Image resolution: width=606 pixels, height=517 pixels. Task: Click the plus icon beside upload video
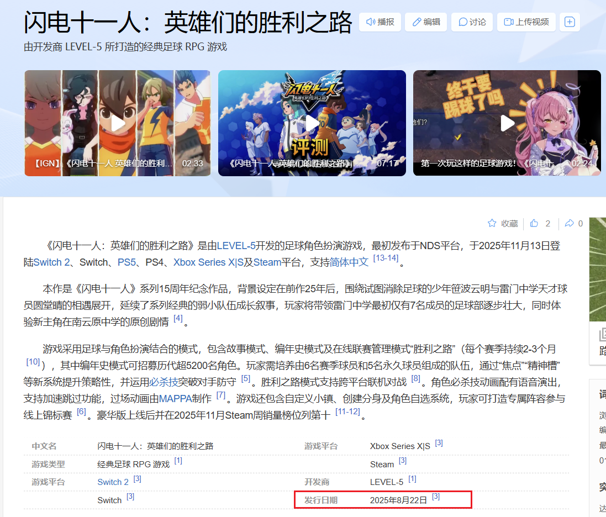[570, 22]
